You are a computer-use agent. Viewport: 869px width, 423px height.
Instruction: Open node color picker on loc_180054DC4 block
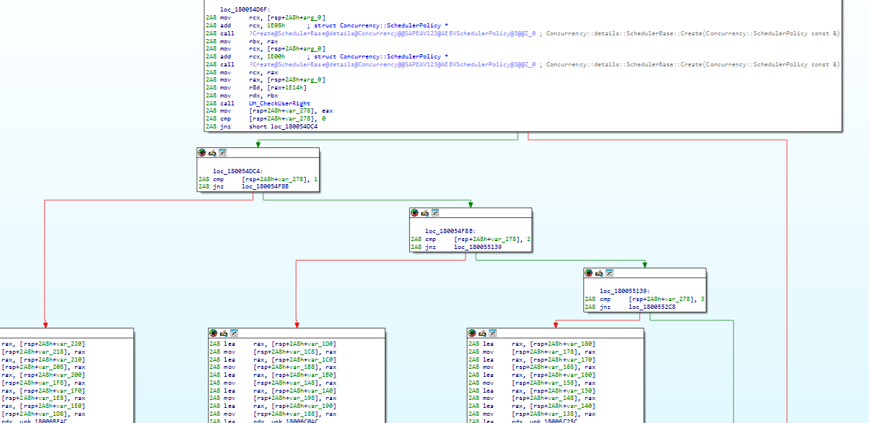[x=201, y=153]
